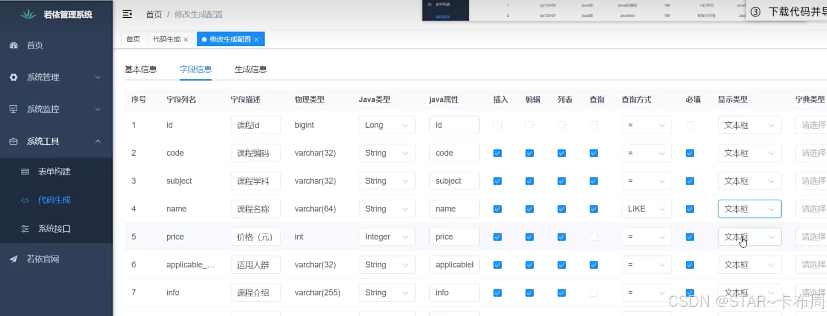827x316 pixels.
Task: Click the 字段列名 column header
Action: 181,100
